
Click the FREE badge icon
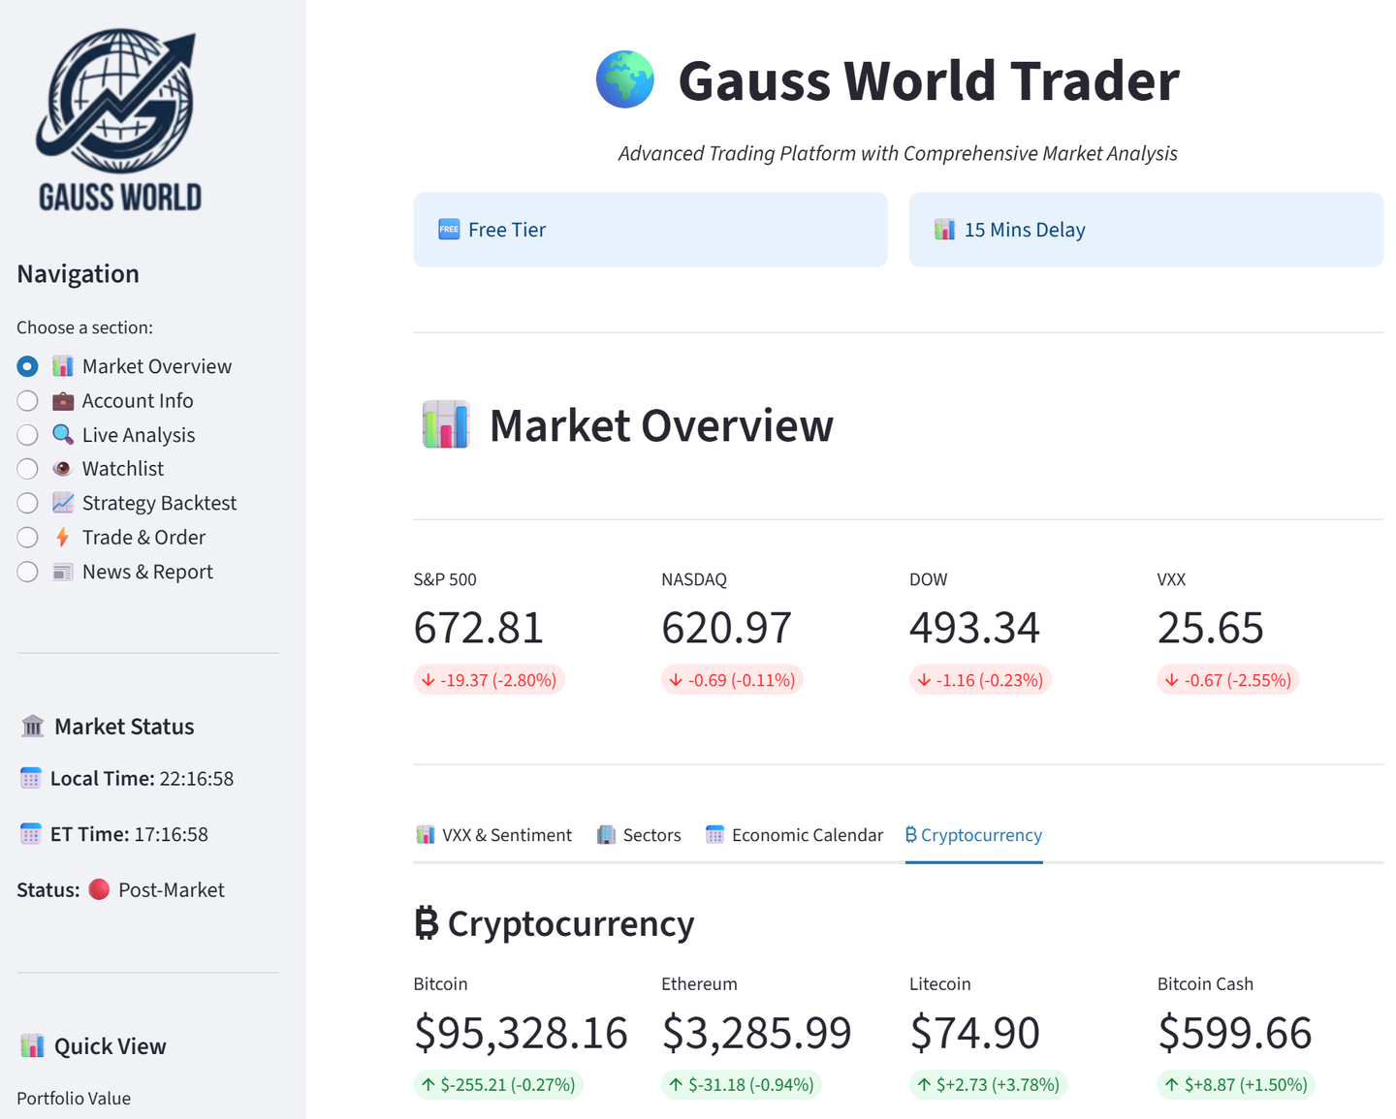point(449,230)
